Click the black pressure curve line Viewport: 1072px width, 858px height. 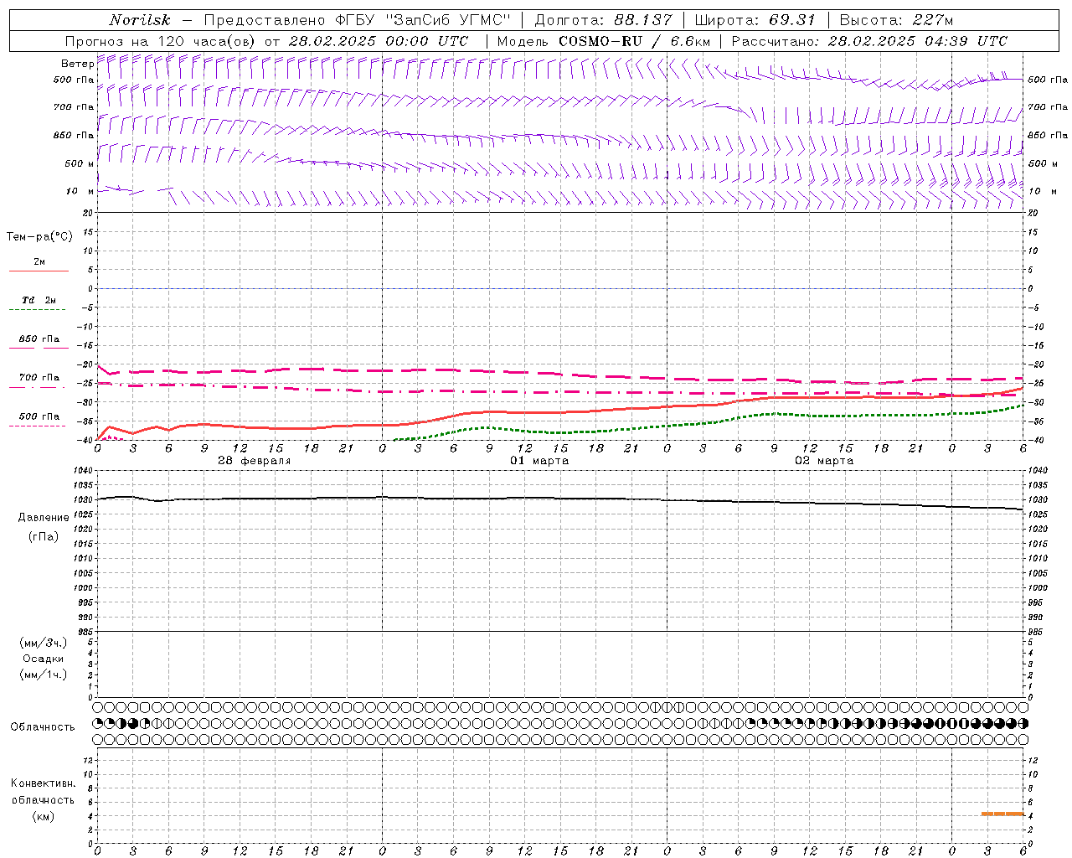(560, 499)
